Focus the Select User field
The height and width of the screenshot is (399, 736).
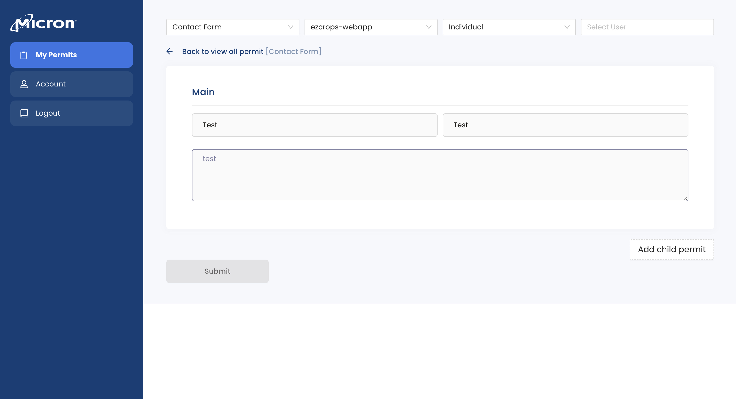[x=647, y=27]
